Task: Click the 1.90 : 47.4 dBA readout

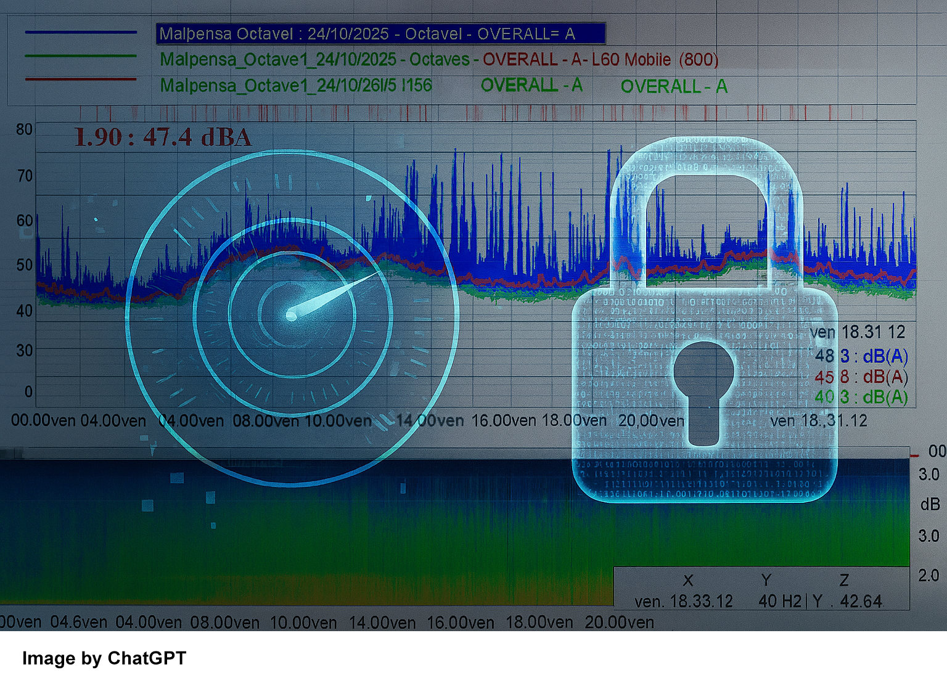Action: point(163,137)
